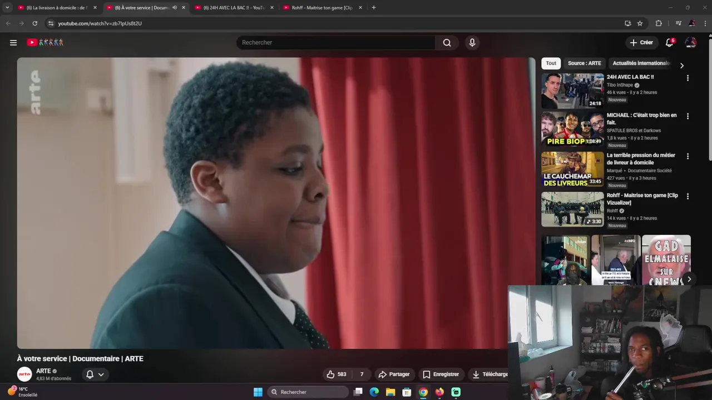The width and height of the screenshot is (712, 400).
Task: Click the Partager button
Action: pos(394,374)
